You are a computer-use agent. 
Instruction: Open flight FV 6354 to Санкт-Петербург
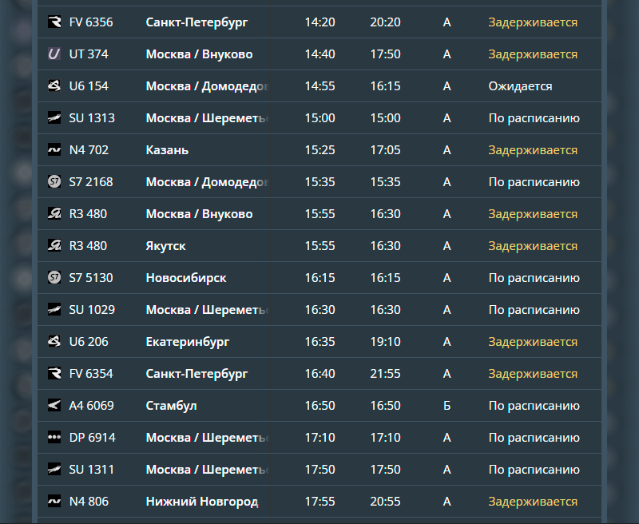coord(319,373)
